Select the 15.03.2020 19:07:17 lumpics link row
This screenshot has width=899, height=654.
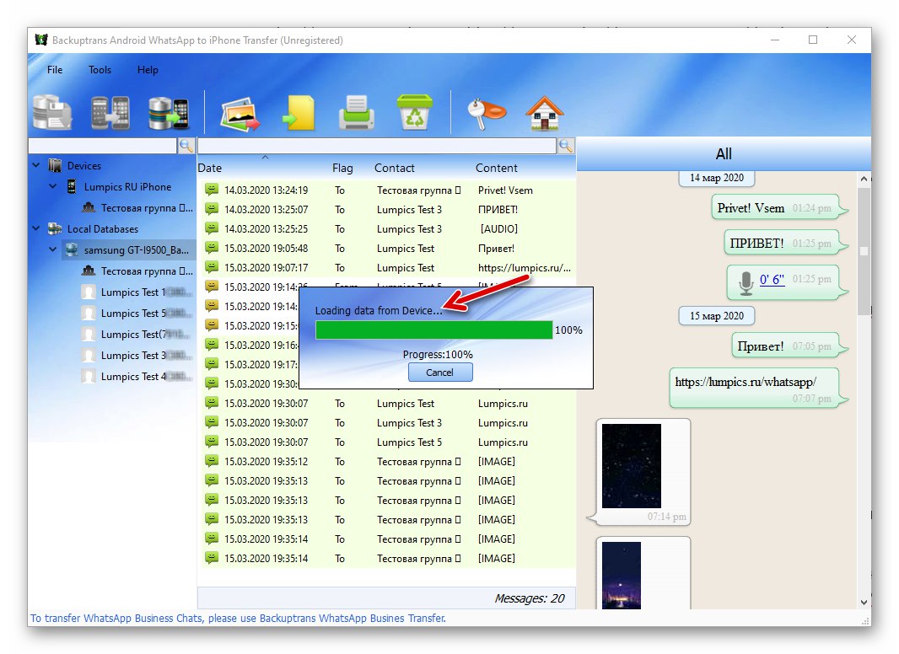pyautogui.click(x=386, y=268)
